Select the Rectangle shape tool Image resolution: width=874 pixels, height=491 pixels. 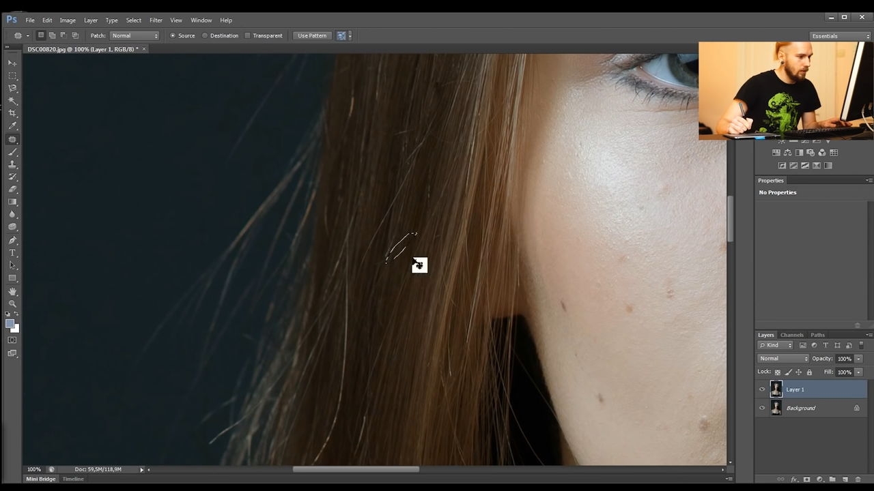pyautogui.click(x=12, y=278)
